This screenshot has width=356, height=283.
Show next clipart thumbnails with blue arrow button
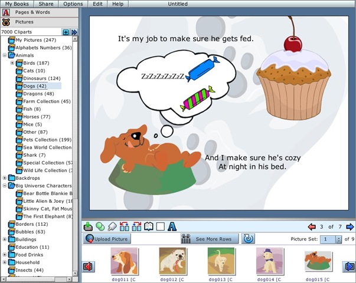tap(349, 266)
